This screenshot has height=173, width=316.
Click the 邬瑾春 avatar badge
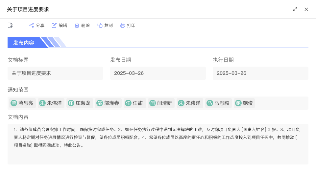pos(100,103)
